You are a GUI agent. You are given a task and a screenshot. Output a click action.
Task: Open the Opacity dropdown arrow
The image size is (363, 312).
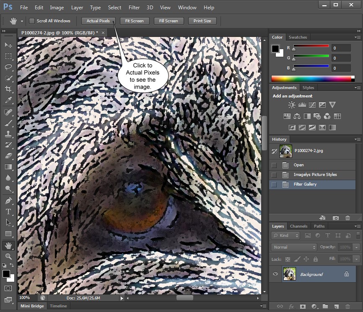[357, 247]
